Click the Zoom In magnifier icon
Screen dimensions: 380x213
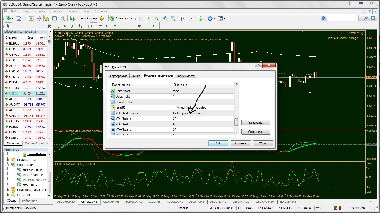pyautogui.click(x=165, y=18)
